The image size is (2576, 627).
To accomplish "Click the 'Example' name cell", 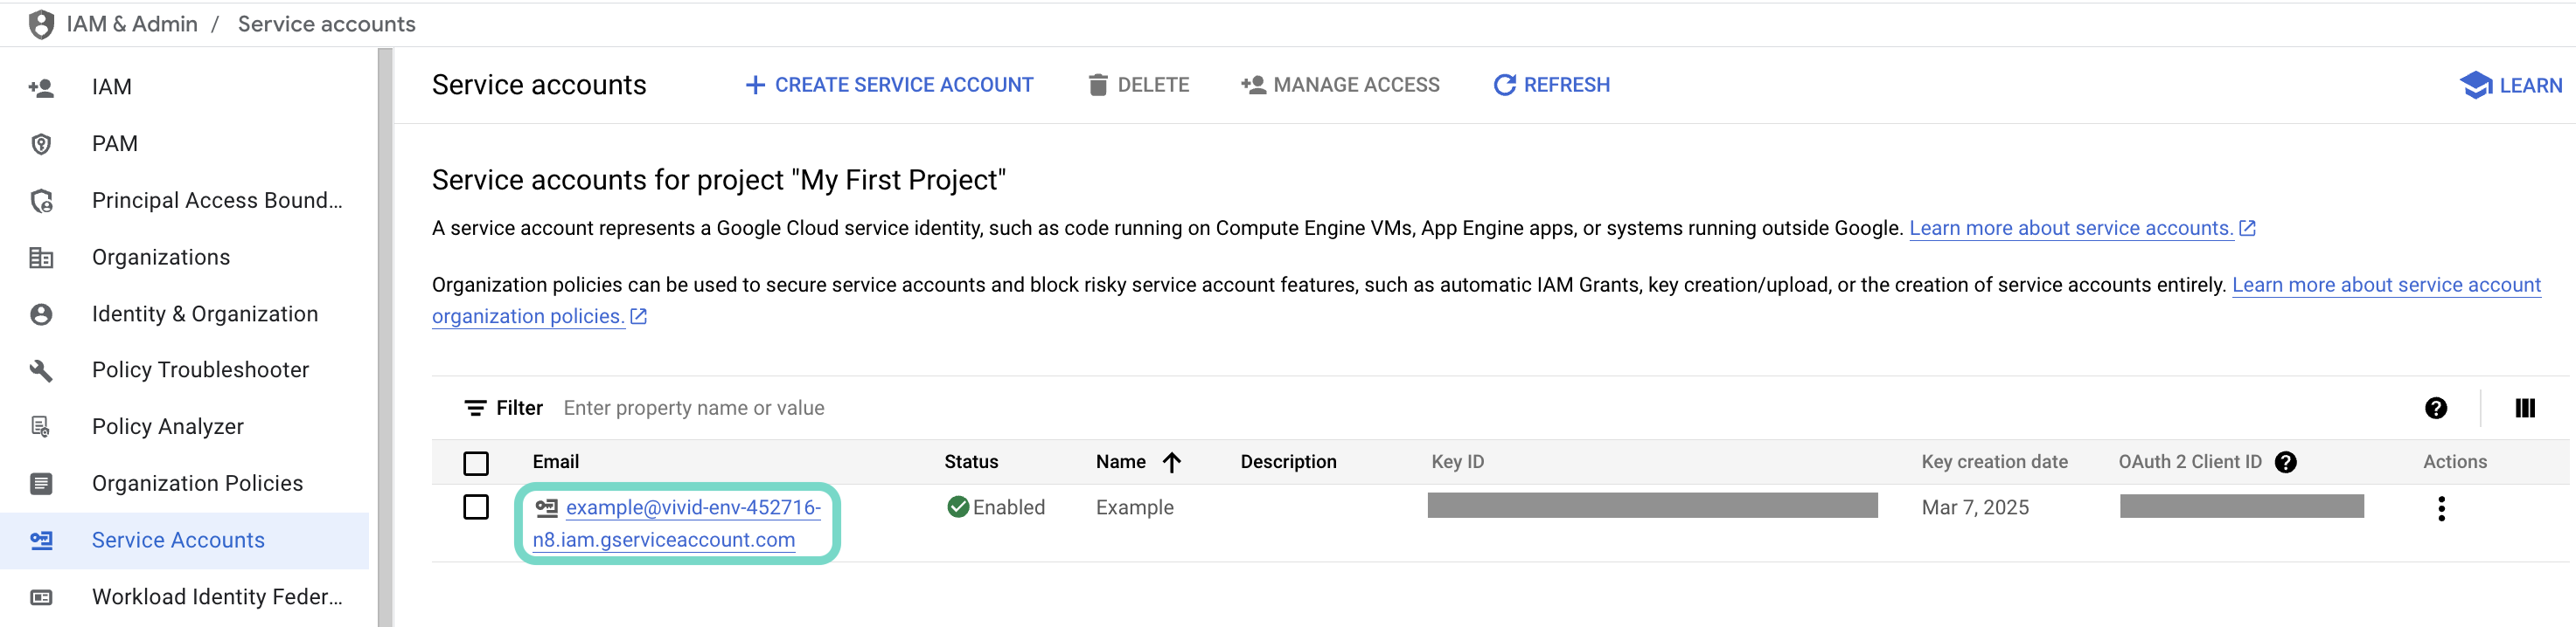I will point(1134,508).
